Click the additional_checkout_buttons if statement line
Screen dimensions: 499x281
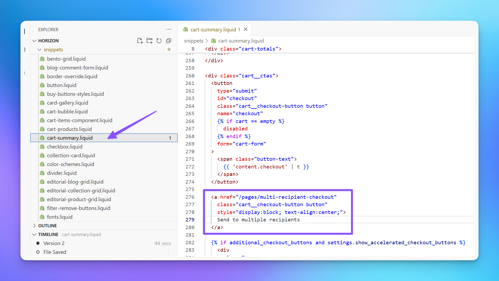click(x=338, y=242)
